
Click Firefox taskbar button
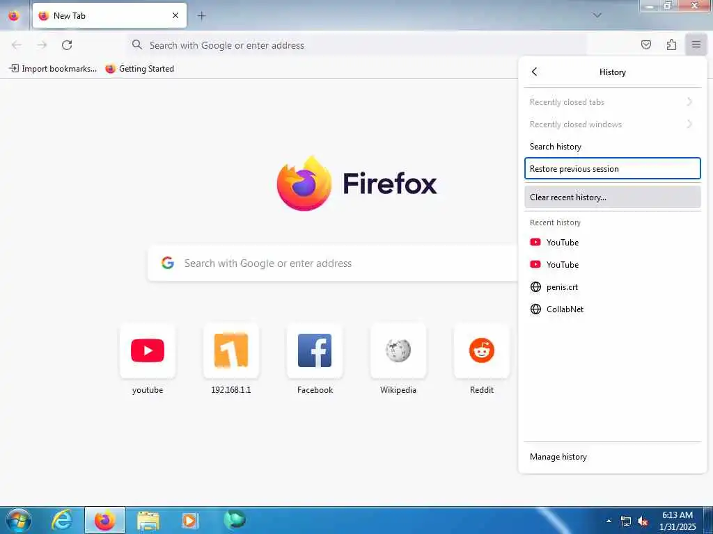pyautogui.click(x=105, y=520)
